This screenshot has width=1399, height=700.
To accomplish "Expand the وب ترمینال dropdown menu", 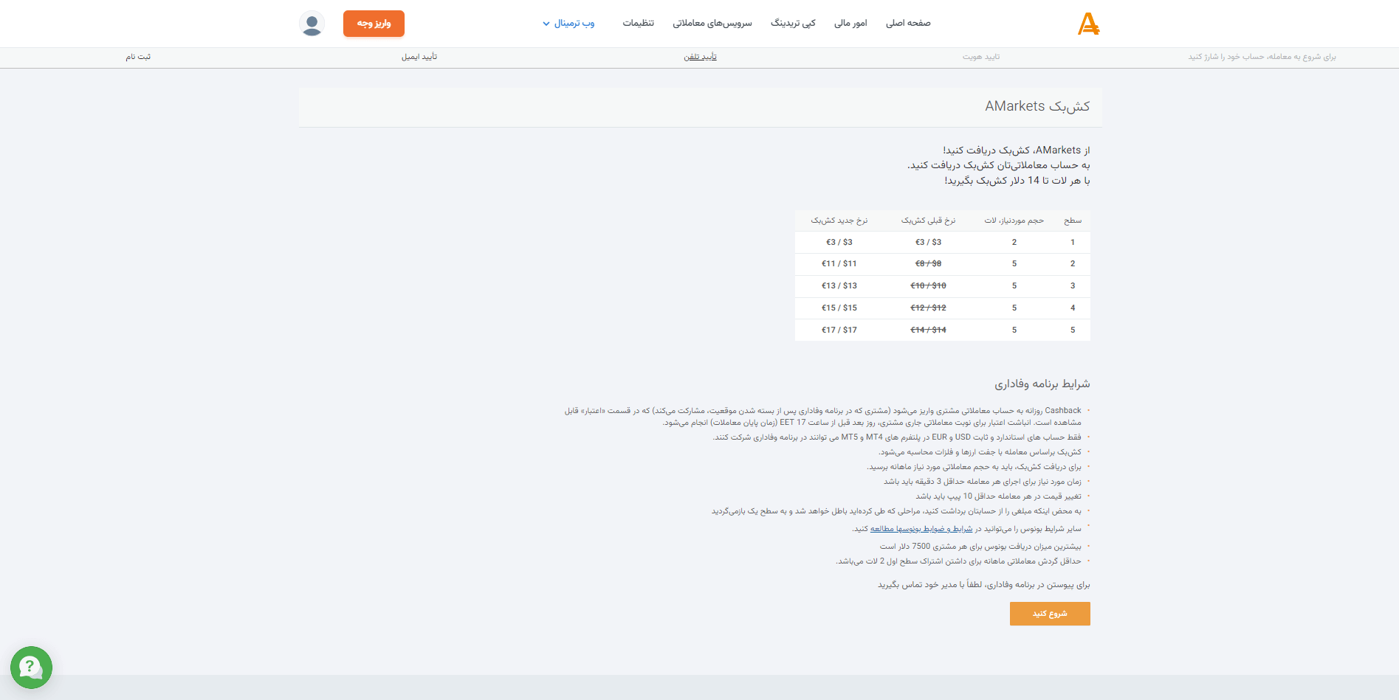I will click(x=568, y=24).
